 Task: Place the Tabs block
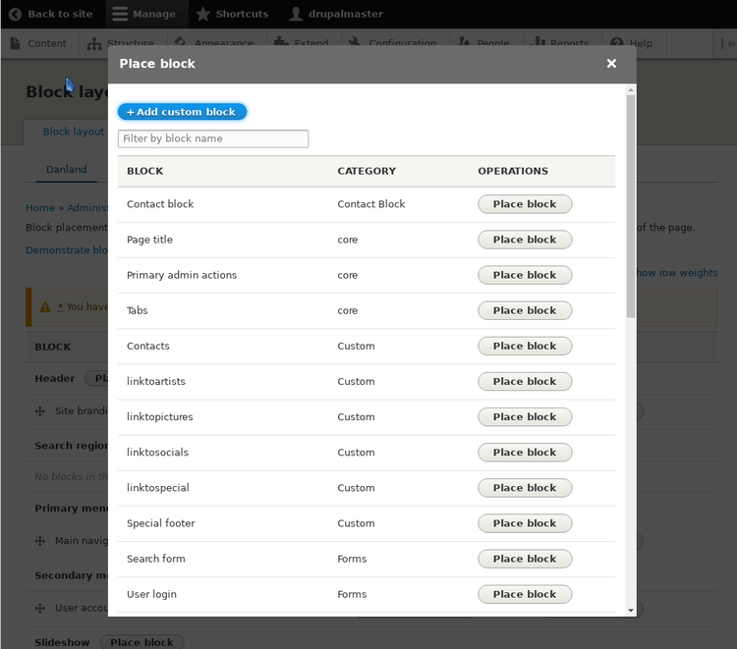[x=525, y=310]
